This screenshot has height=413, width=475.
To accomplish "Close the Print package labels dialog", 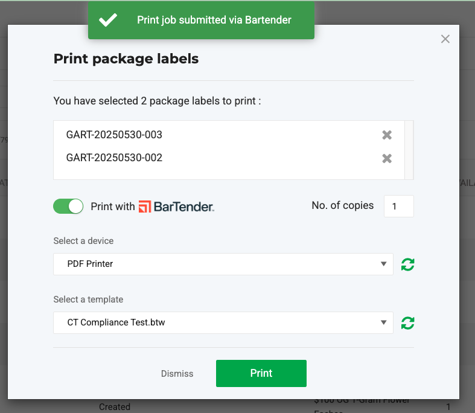I will click(x=445, y=39).
